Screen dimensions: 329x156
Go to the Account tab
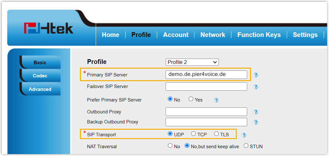[176, 35]
